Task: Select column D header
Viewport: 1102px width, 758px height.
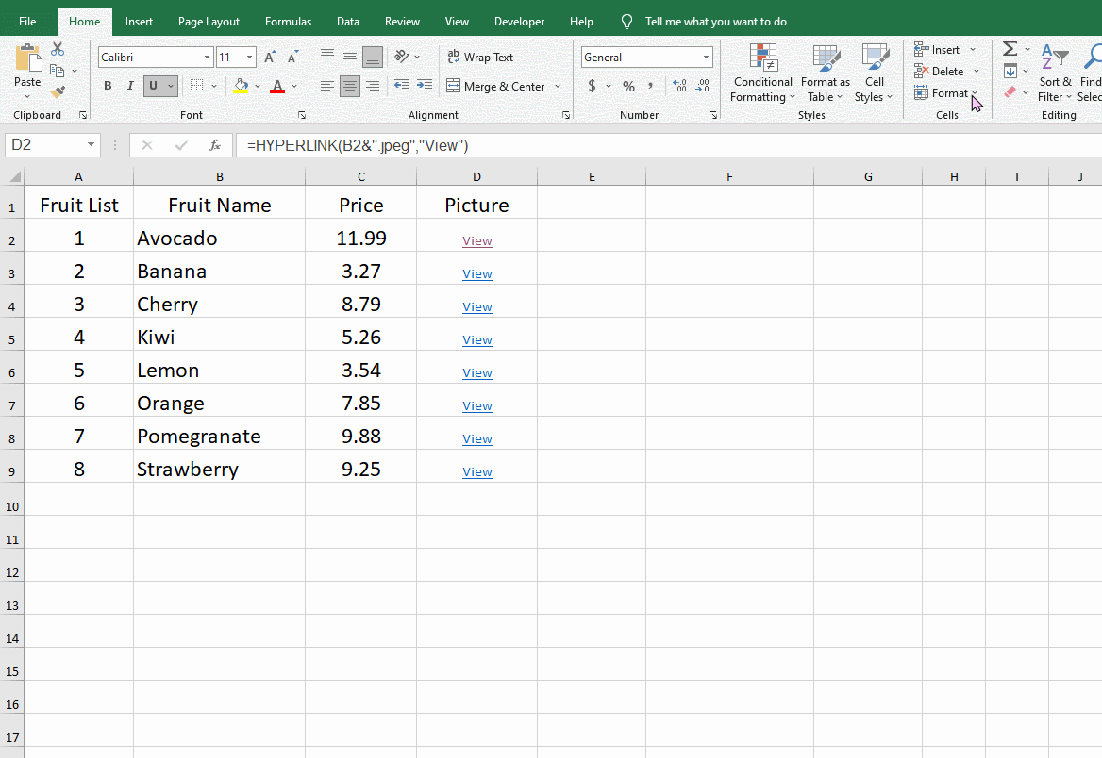Action: (476, 176)
